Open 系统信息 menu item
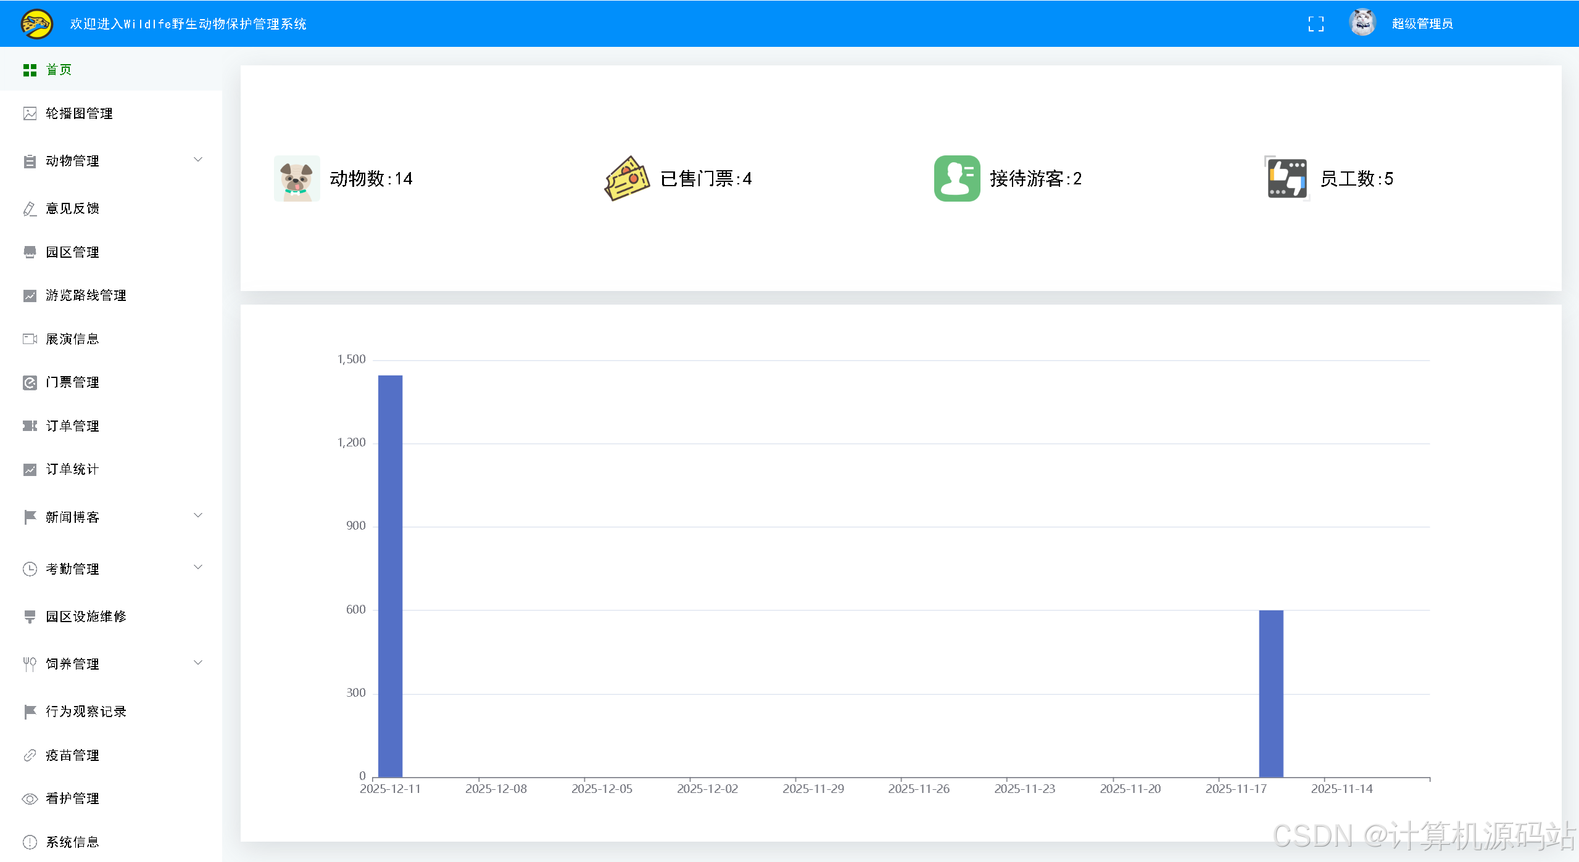This screenshot has height=862, width=1579. coord(111,842)
